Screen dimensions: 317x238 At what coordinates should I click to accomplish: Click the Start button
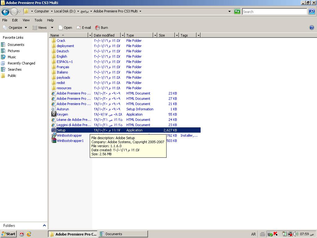click(x=8, y=234)
